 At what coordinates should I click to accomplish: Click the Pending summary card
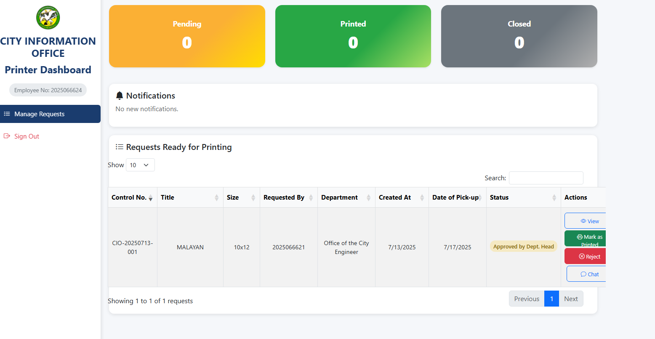pyautogui.click(x=187, y=36)
